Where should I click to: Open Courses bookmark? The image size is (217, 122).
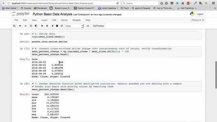[x=26, y=8]
